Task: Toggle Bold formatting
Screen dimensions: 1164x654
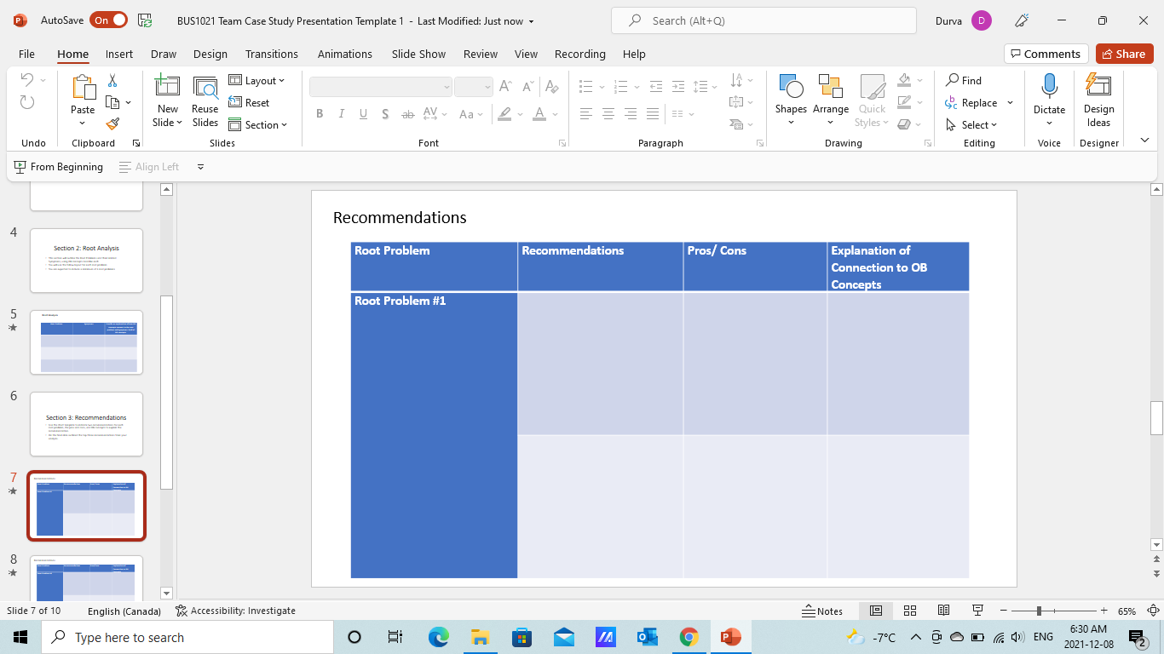Action: (x=320, y=114)
